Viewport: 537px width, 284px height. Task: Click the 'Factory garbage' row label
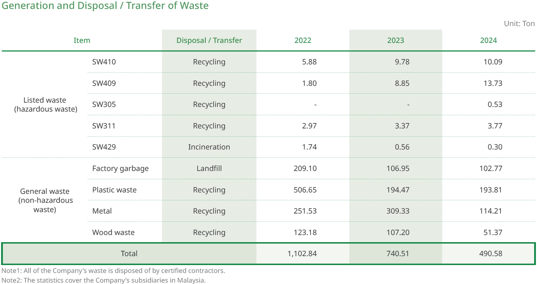pyautogui.click(x=120, y=168)
